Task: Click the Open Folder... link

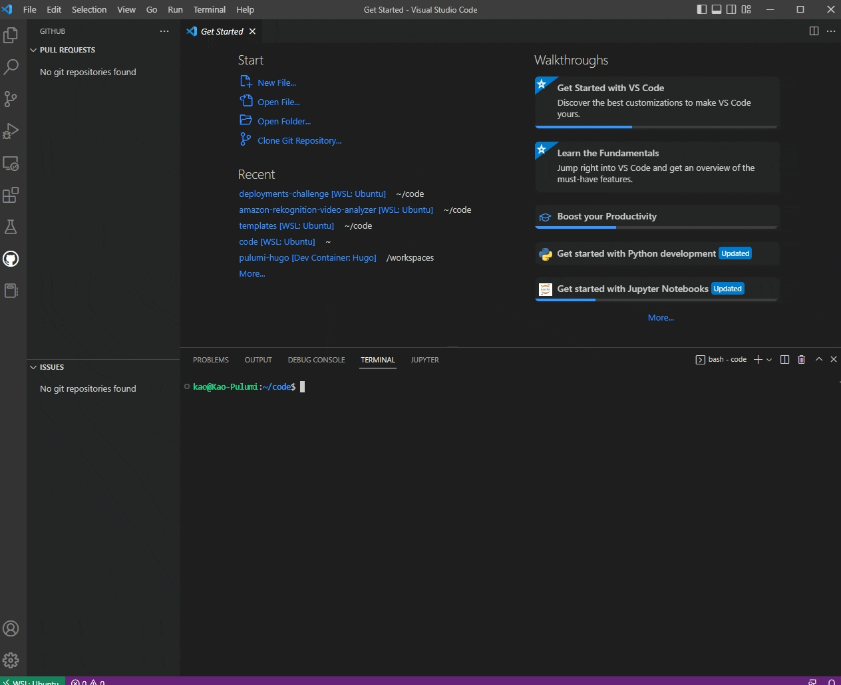Action: [284, 121]
